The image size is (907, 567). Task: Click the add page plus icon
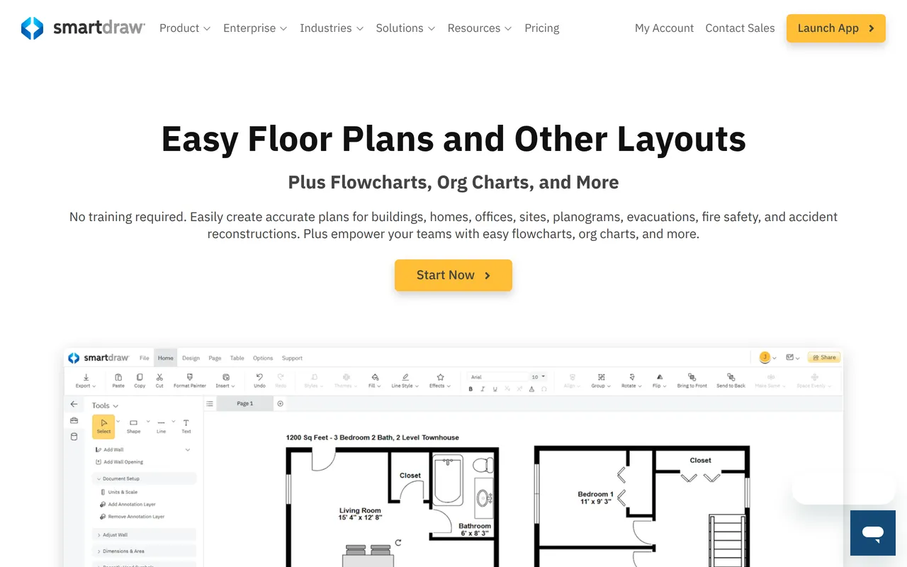click(x=280, y=403)
